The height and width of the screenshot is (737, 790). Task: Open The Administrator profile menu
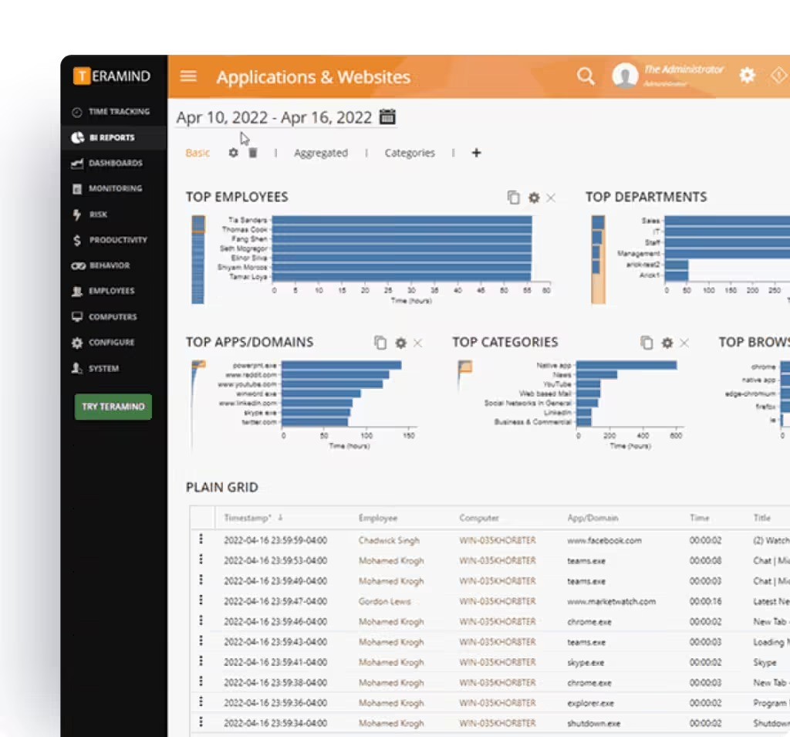point(667,76)
